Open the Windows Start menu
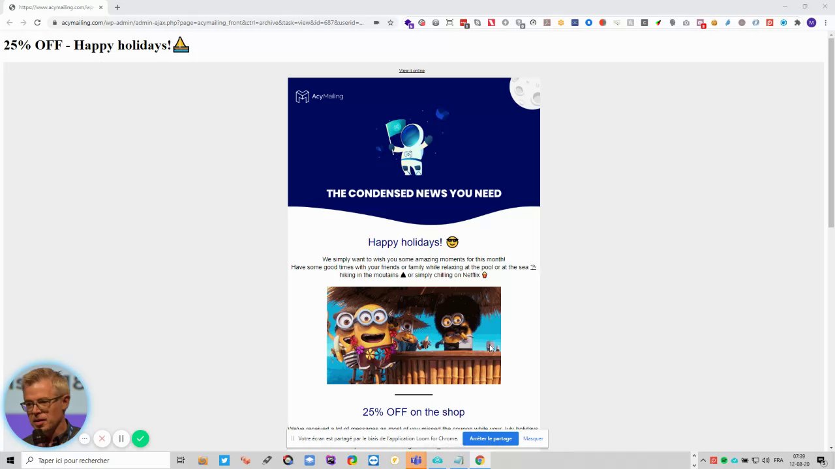The image size is (835, 469). click(10, 461)
